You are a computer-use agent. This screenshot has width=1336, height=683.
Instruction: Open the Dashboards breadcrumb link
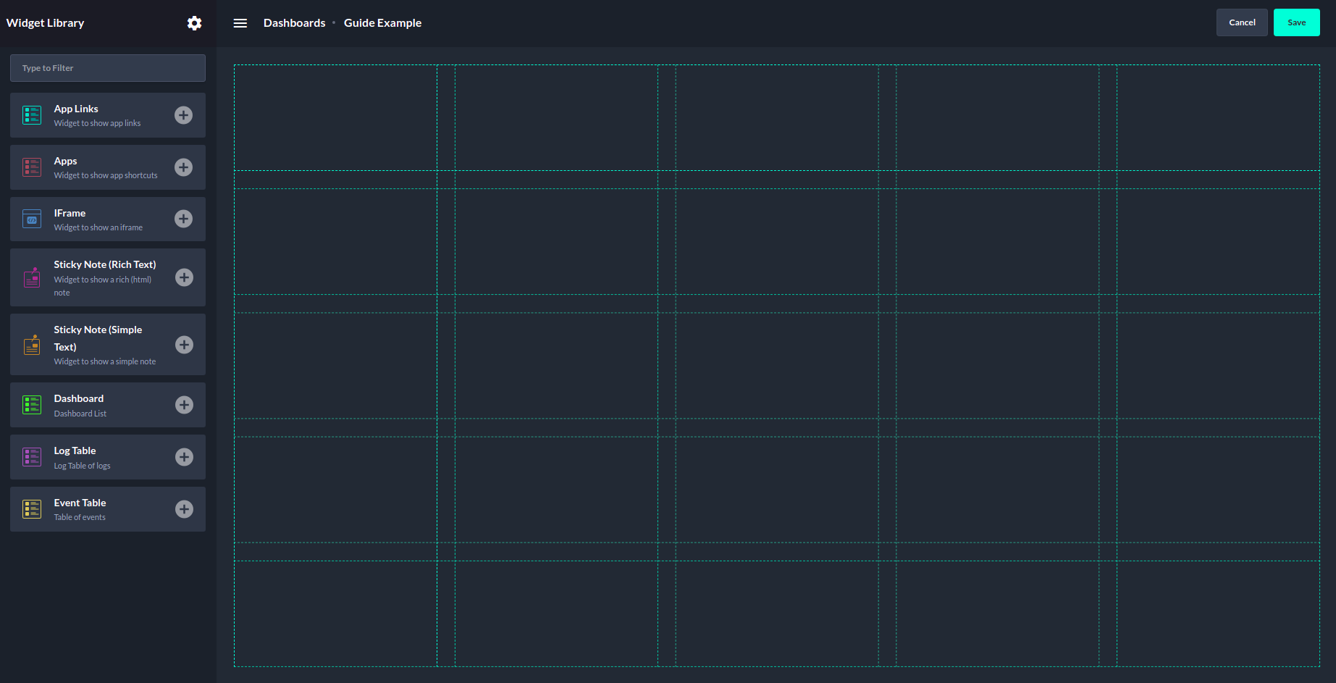click(x=294, y=22)
